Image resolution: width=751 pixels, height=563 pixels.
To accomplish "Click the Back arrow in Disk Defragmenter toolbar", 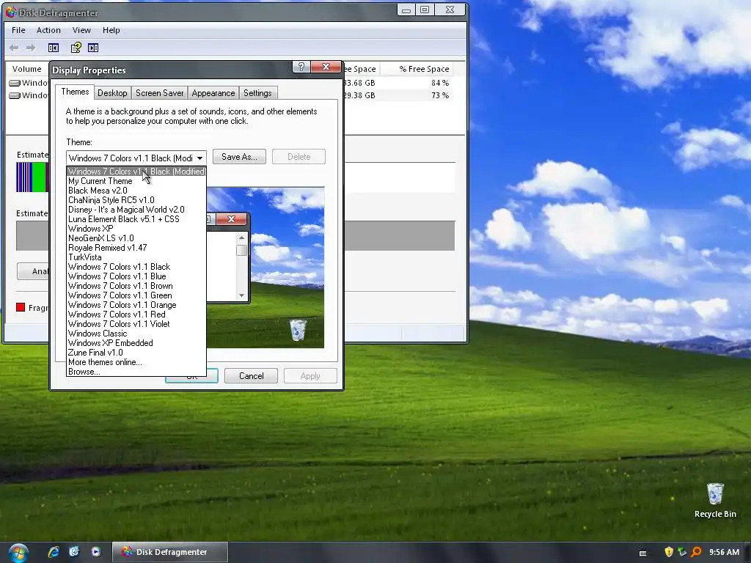I will [14, 48].
